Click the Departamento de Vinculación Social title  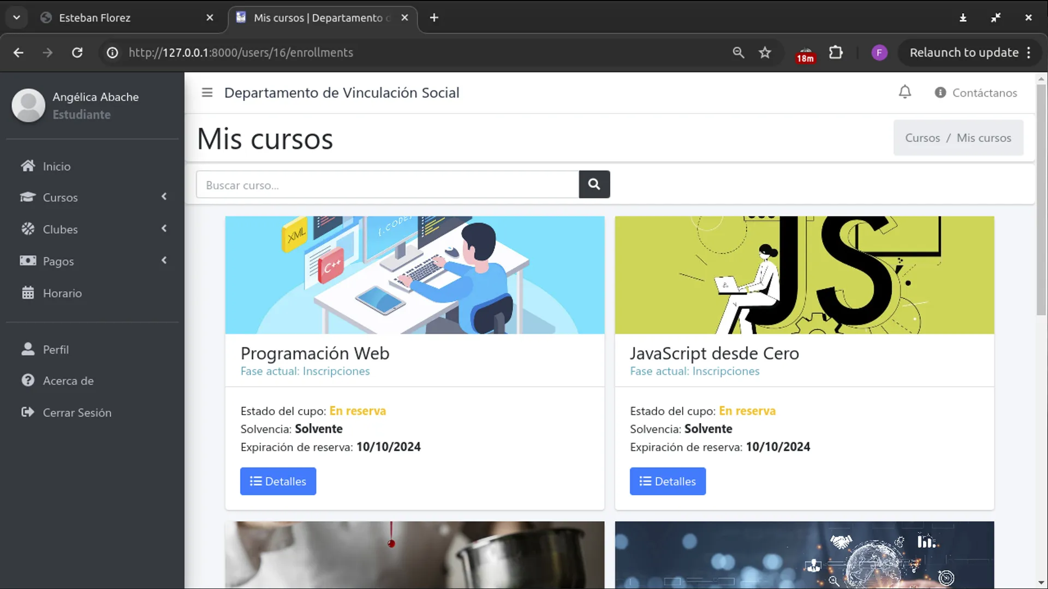coord(342,93)
